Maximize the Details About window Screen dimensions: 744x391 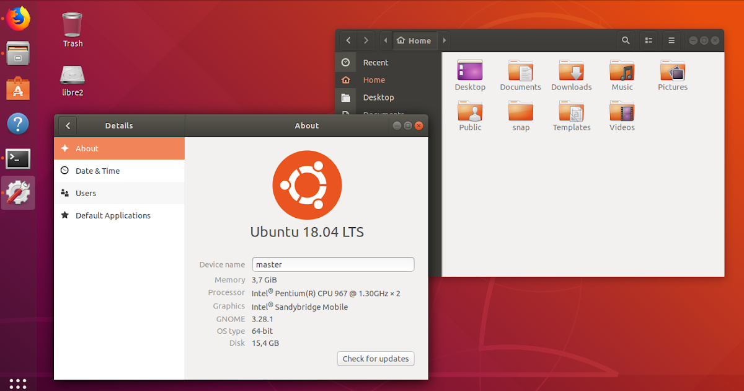point(408,125)
